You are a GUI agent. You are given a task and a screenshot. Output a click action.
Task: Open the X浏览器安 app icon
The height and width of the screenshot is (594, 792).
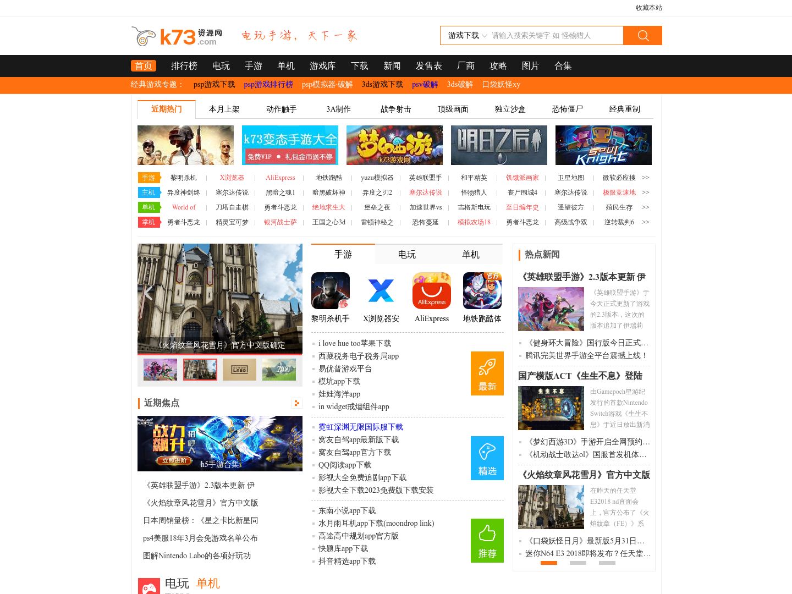coord(381,291)
